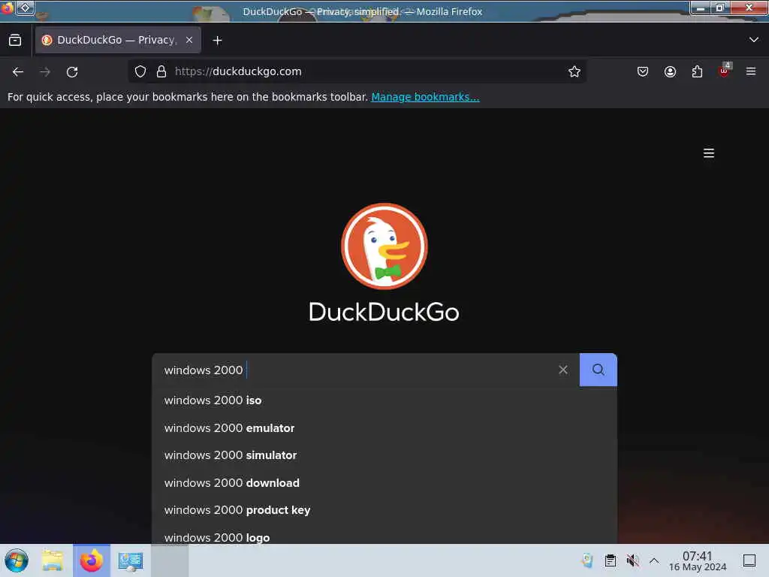Close the DuckDuckGo tab
The height and width of the screenshot is (577, 769).
pyautogui.click(x=189, y=41)
